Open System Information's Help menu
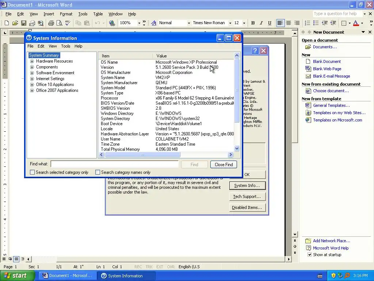The image size is (374, 281). (78, 46)
